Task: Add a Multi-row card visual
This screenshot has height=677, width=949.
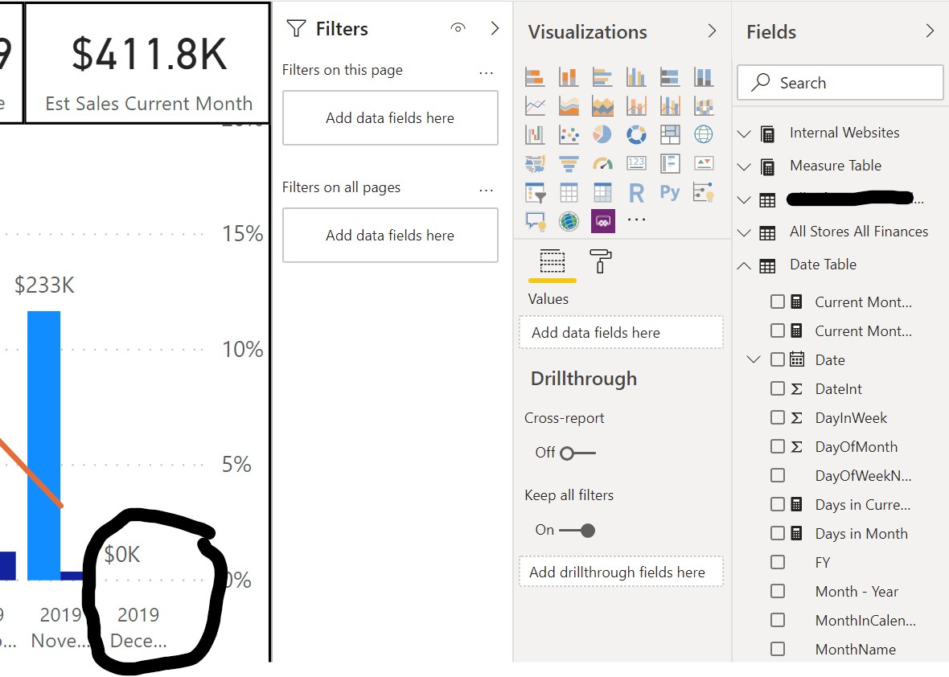Action: coord(669,163)
